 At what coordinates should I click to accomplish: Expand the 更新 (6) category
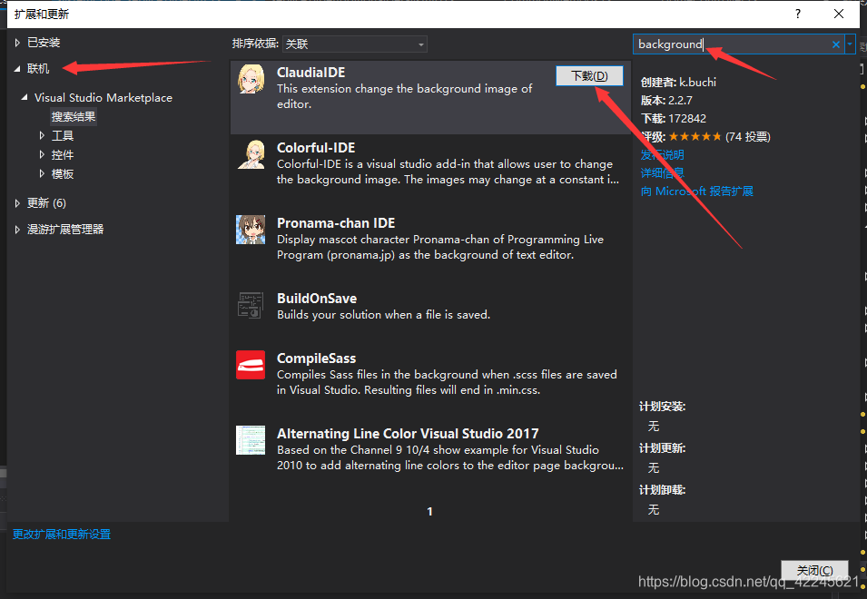(x=17, y=203)
